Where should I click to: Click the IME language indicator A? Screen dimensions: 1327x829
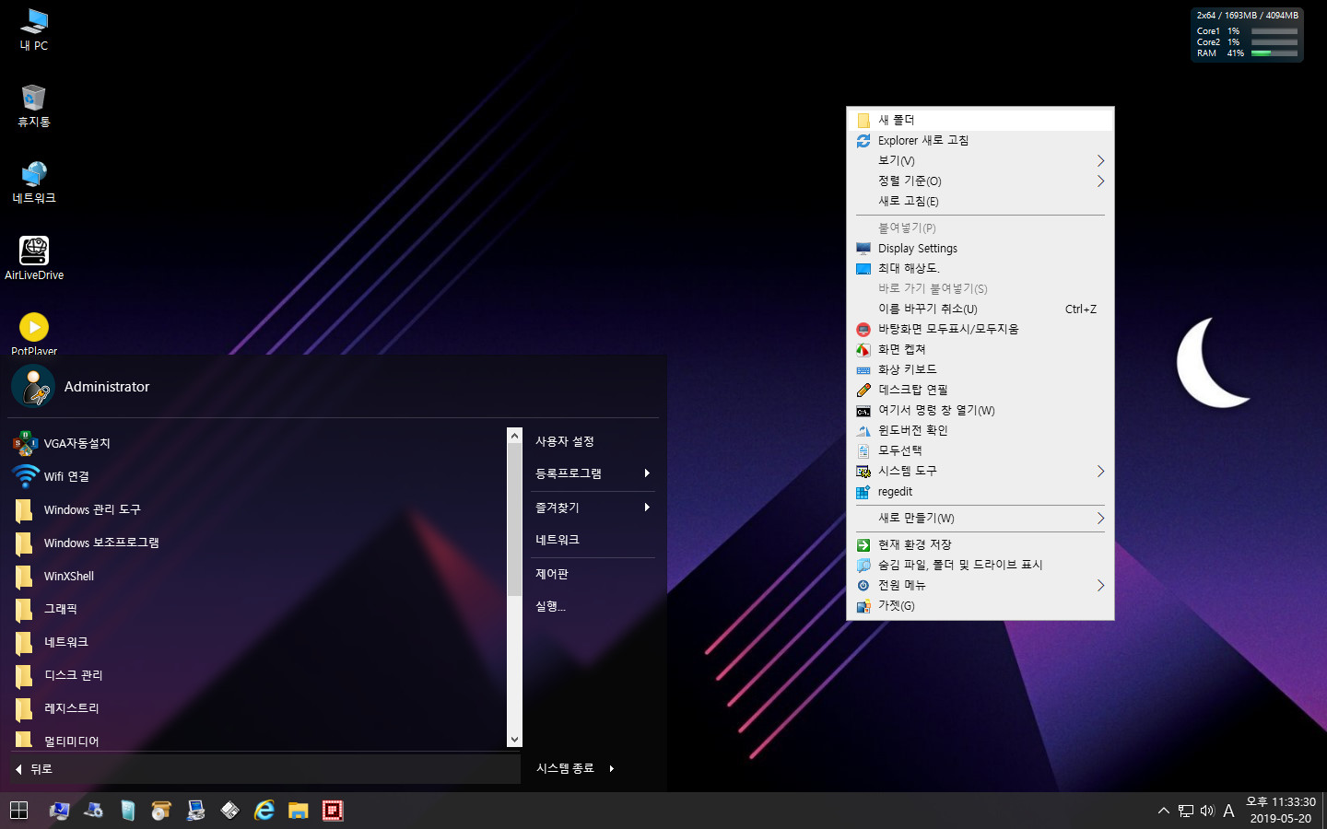1228,811
